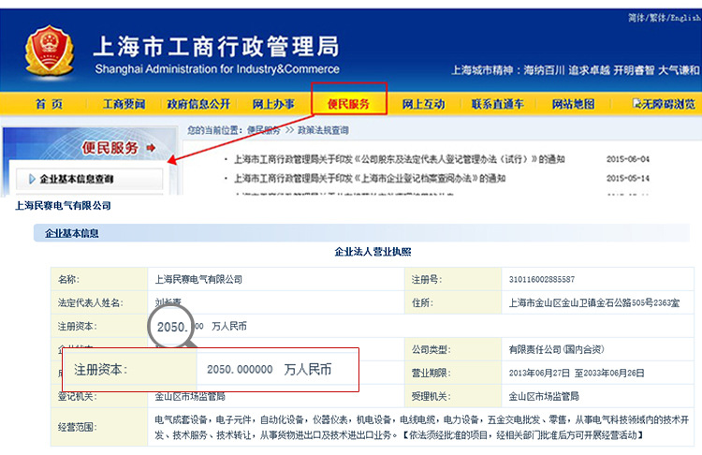Click 受理机关 value 金山区市场监管局
Image resolution: width=702 pixels, height=455 pixels.
544,396
